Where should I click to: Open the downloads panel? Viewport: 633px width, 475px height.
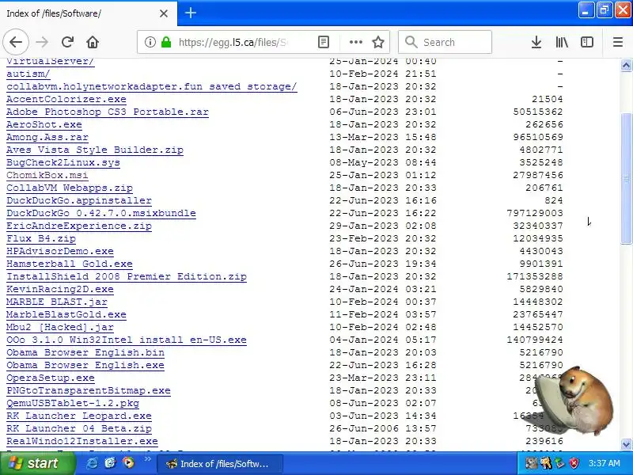click(x=536, y=42)
